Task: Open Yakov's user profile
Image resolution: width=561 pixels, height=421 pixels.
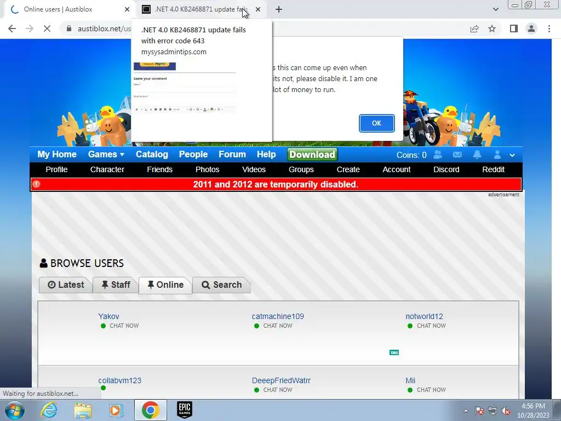Action: [108, 316]
